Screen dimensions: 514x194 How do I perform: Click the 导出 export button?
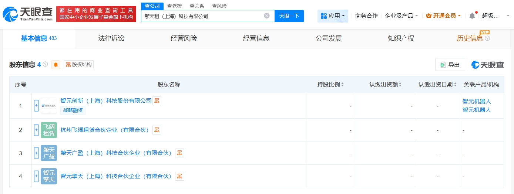pos(450,65)
